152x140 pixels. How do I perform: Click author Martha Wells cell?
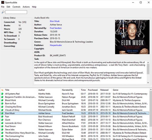(44, 94)
